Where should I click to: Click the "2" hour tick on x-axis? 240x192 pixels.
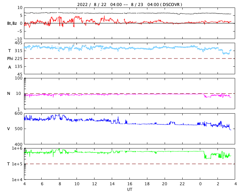pos(218,184)
